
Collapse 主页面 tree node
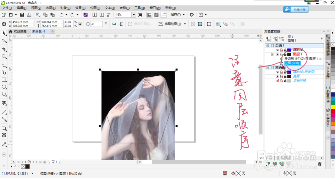[x=267, y=68]
